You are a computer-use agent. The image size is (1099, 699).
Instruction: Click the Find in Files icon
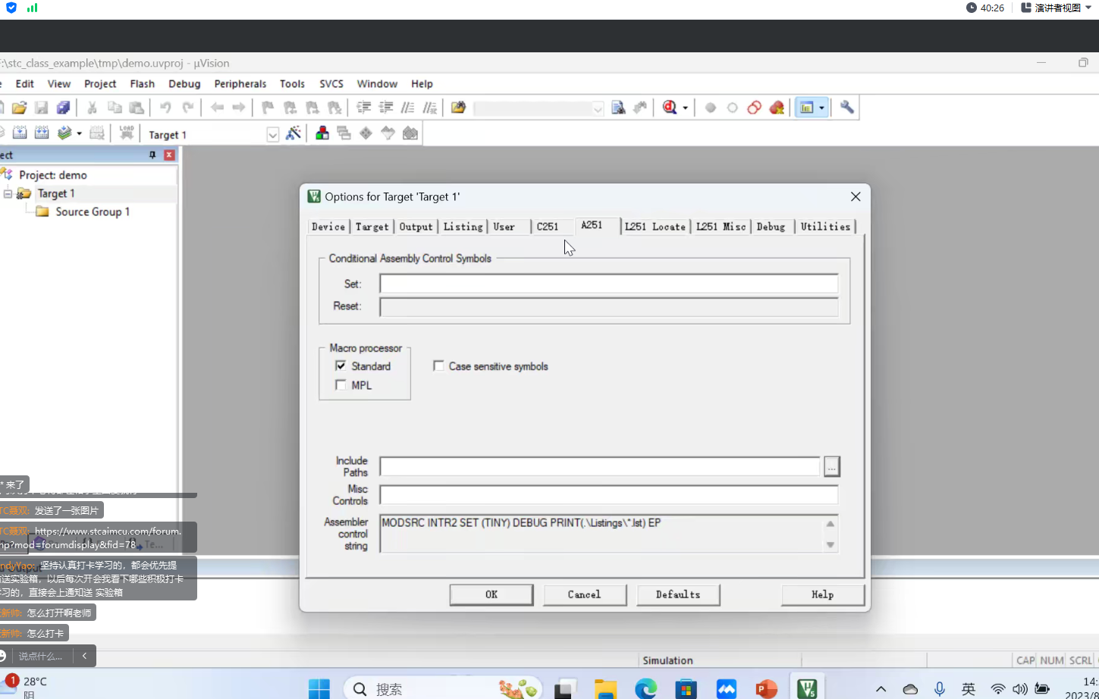point(458,108)
